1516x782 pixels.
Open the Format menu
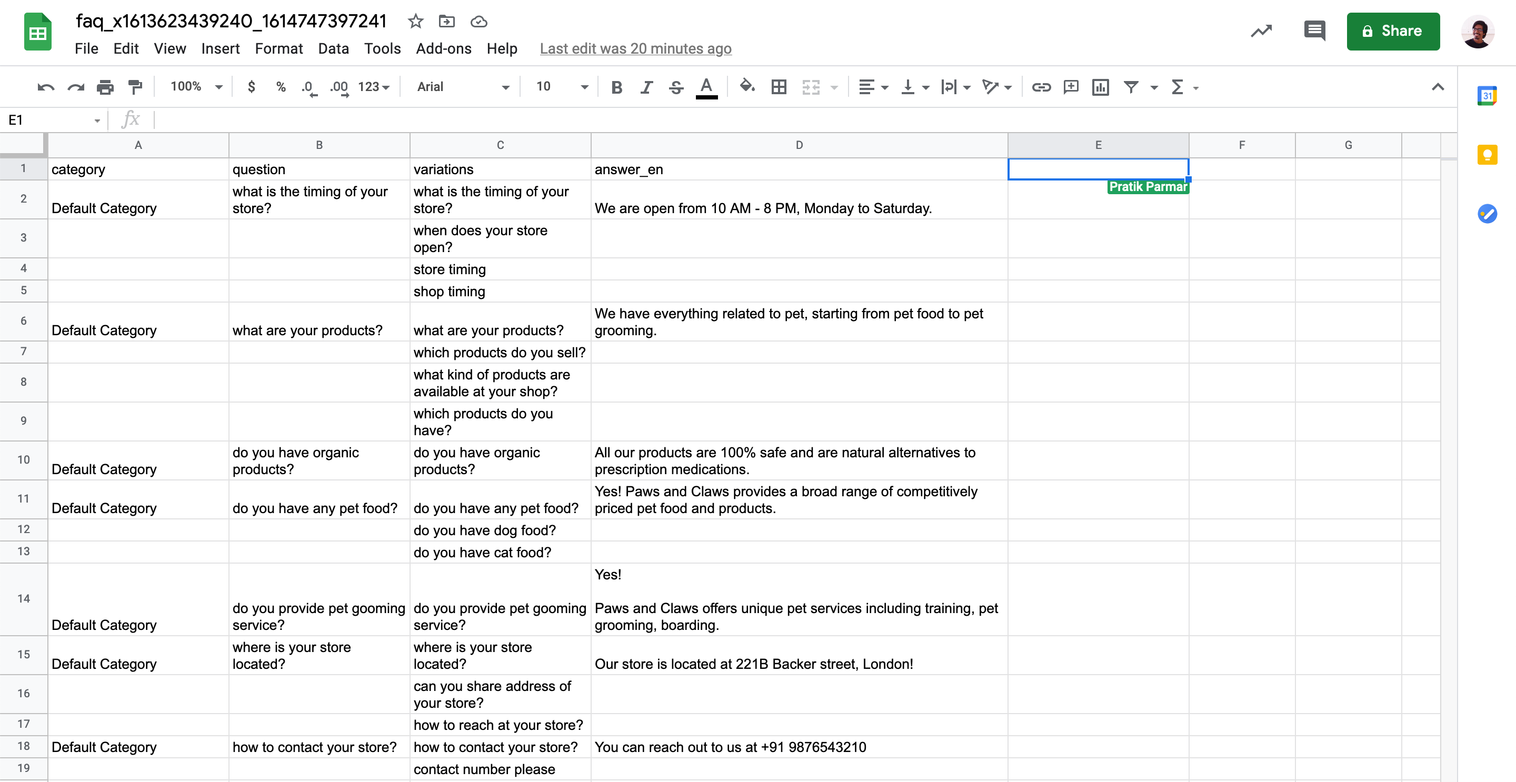[278, 48]
